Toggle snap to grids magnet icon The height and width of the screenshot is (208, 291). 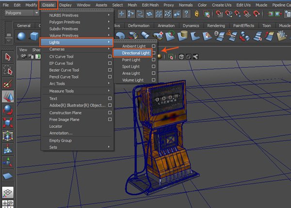coord(219,14)
